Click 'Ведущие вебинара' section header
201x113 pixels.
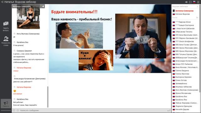coord(180,6)
